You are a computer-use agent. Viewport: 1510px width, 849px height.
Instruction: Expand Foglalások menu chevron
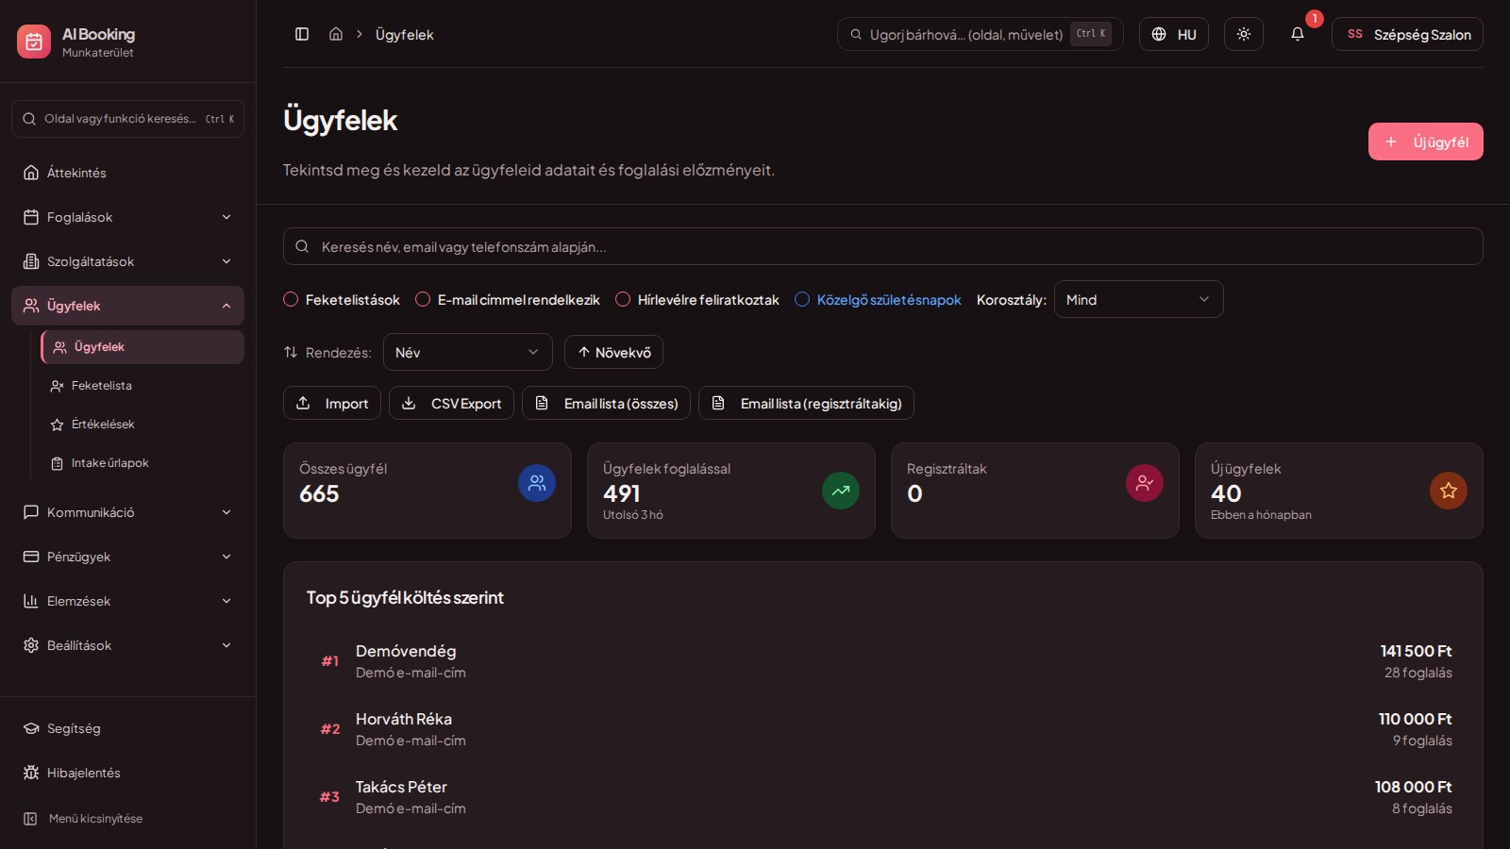(226, 217)
